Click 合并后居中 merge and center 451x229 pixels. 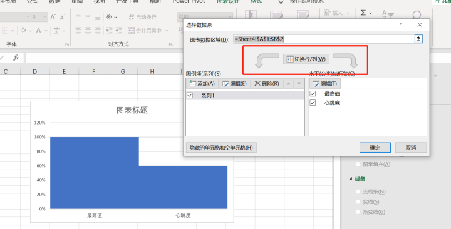point(145,30)
